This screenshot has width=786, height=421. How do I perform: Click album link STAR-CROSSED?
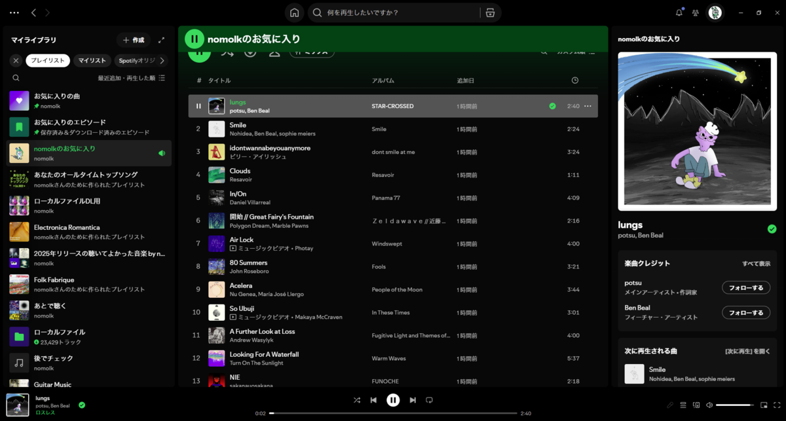pyautogui.click(x=392, y=106)
